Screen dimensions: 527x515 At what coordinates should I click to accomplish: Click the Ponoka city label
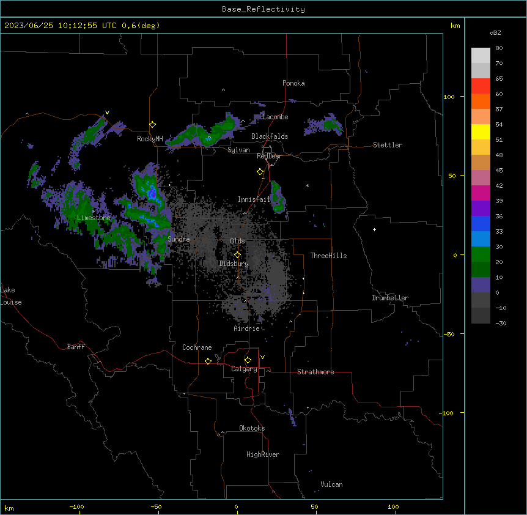click(x=293, y=83)
